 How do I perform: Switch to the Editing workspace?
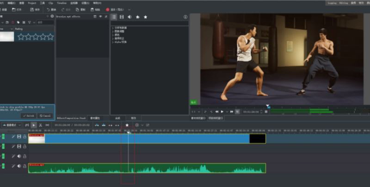(x=344, y=3)
